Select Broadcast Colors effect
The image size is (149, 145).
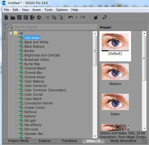[37, 59]
